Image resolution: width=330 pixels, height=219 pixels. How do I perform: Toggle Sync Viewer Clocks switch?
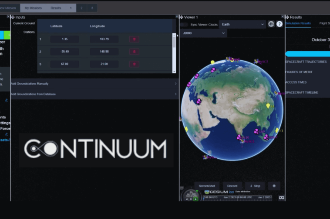[185, 24]
